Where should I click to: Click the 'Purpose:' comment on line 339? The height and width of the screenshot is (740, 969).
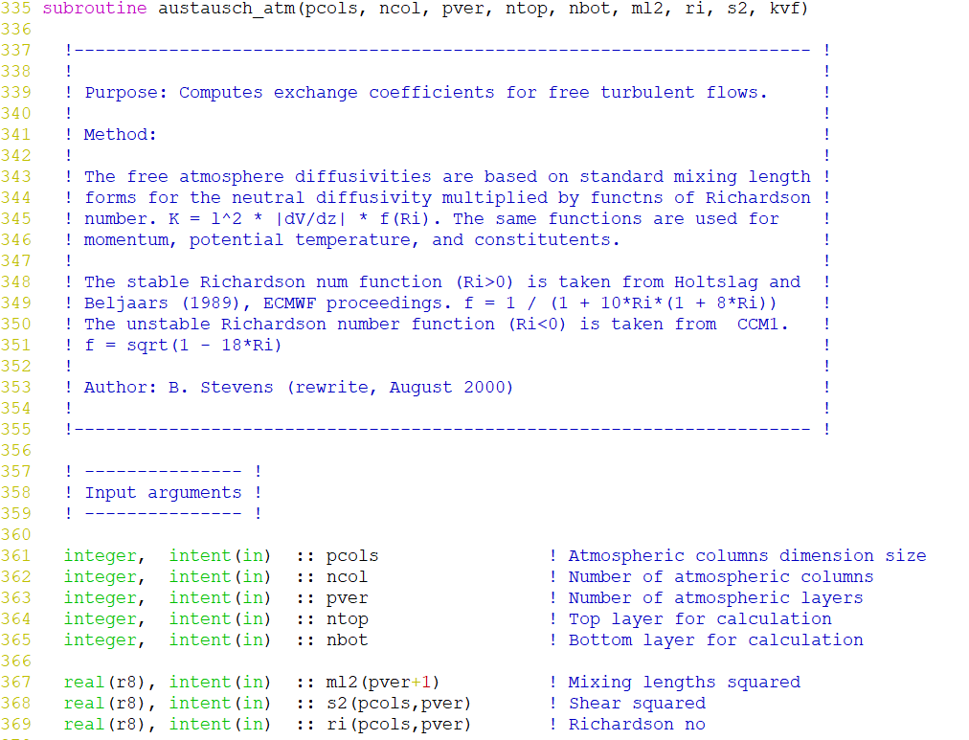(126, 93)
